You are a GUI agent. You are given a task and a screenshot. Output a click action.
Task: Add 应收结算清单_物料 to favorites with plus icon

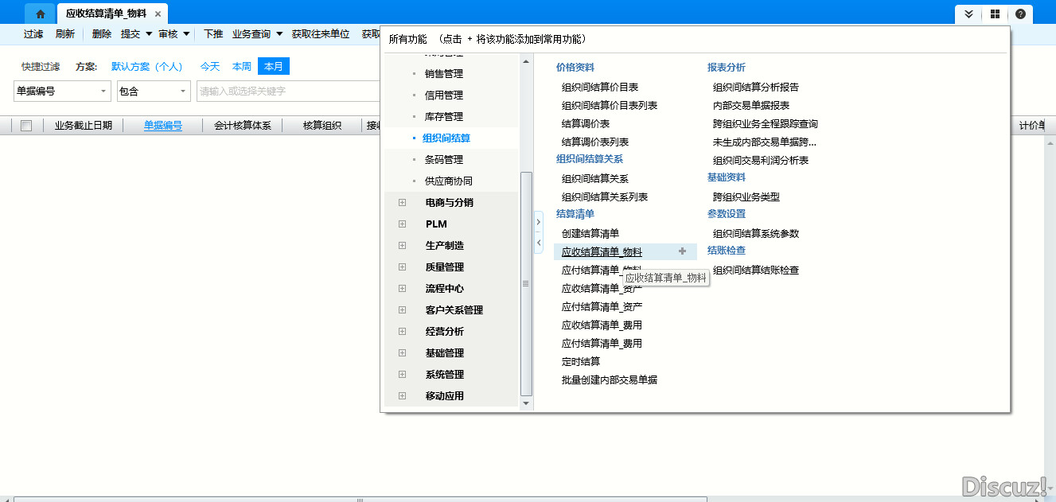[x=682, y=251]
